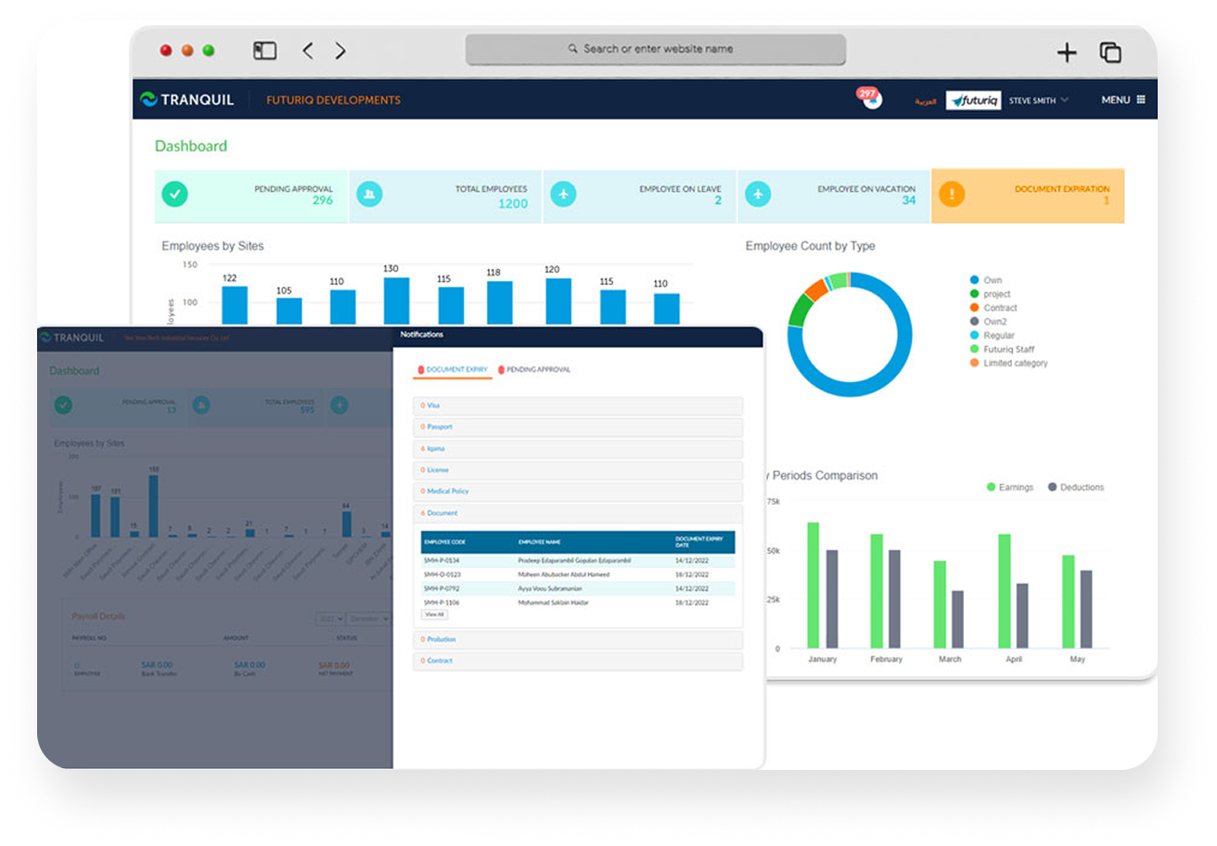Click the Pending Approval checkmark icon
The image size is (1217, 846).
174,194
